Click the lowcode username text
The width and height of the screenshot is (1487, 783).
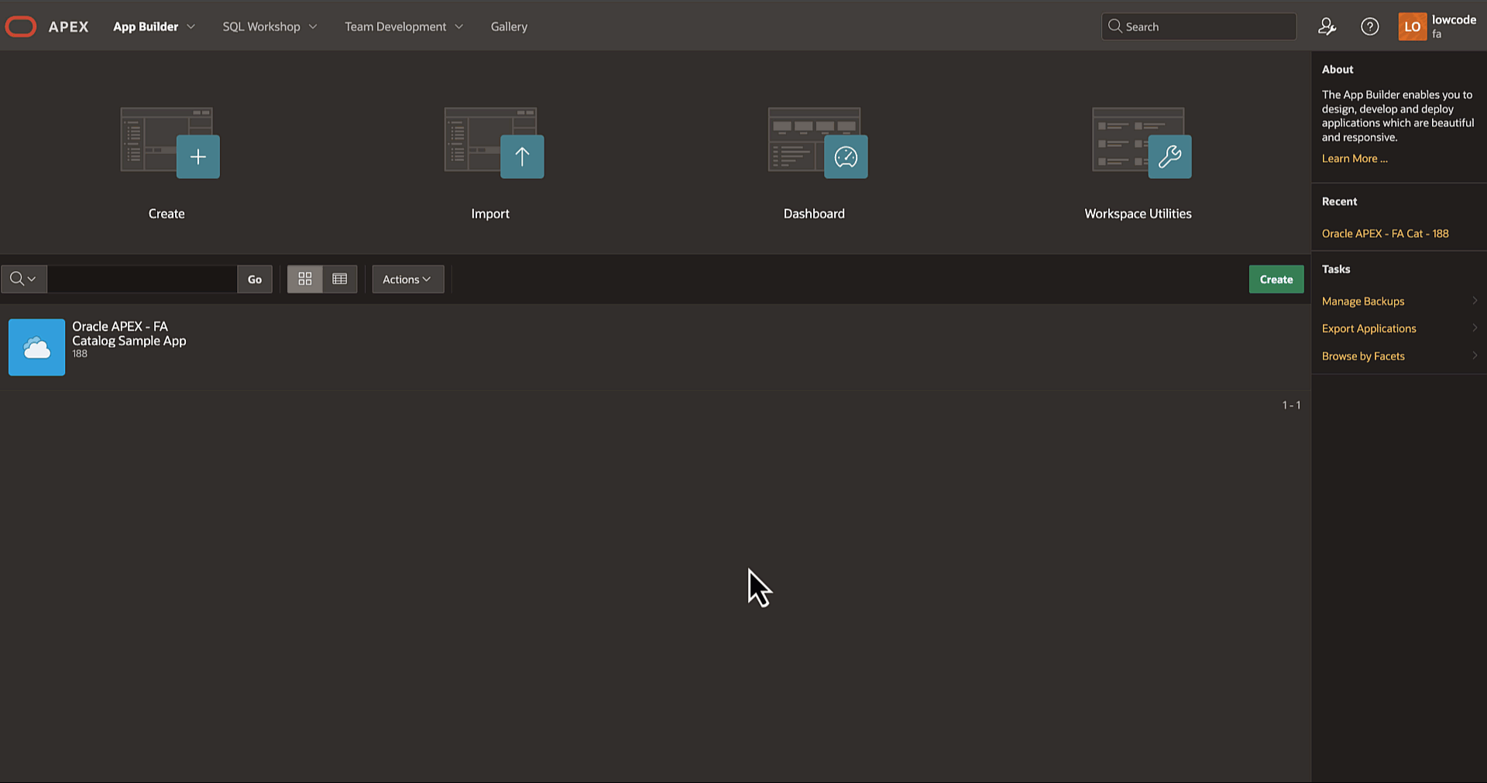[1454, 20]
